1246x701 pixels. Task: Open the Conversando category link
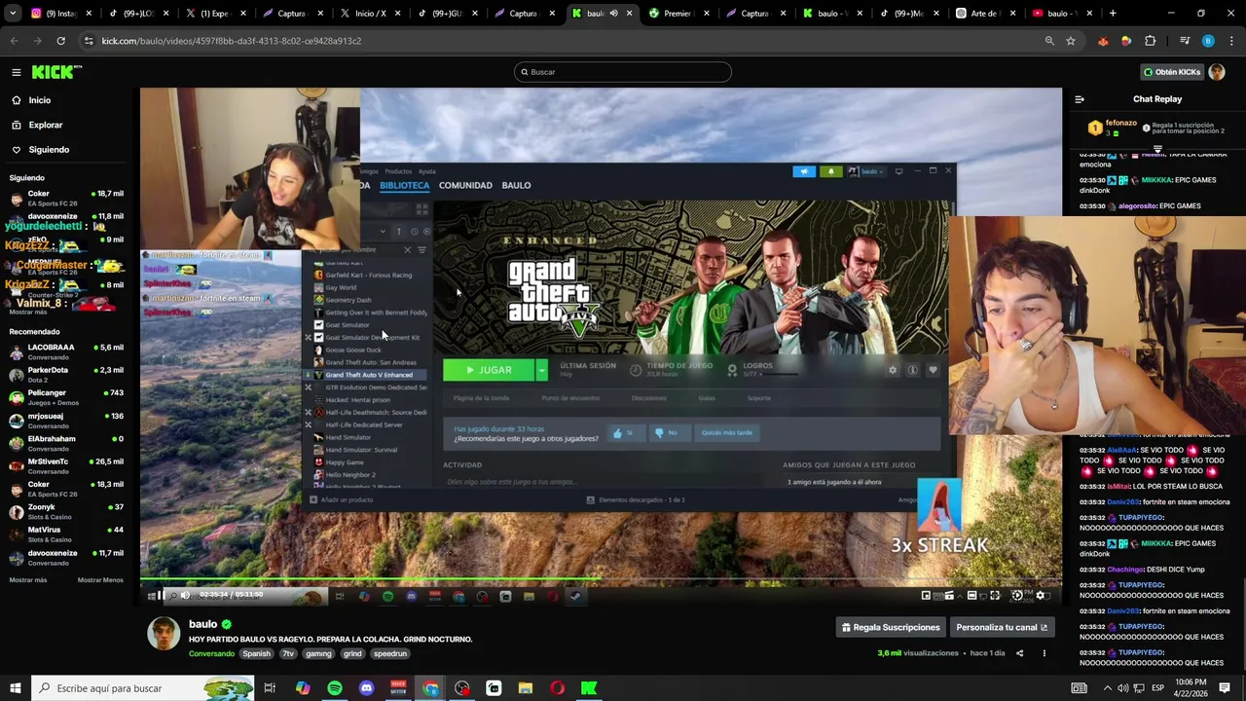pos(211,654)
